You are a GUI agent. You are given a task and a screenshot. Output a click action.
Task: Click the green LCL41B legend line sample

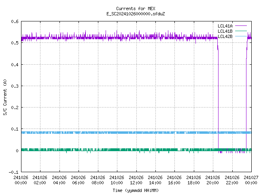click(x=241, y=31)
